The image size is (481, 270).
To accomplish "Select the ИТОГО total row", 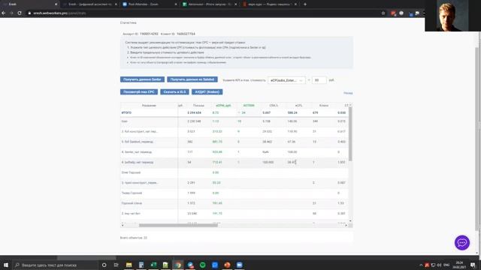I will (x=234, y=112).
